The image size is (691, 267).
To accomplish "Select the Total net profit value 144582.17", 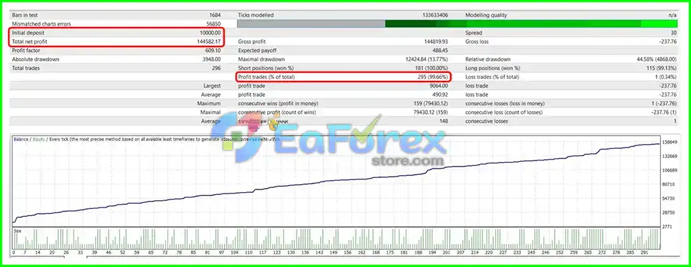I will click(209, 42).
